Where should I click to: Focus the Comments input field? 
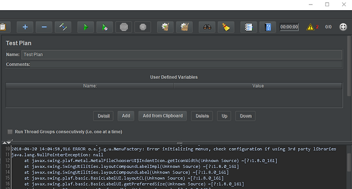186,64
